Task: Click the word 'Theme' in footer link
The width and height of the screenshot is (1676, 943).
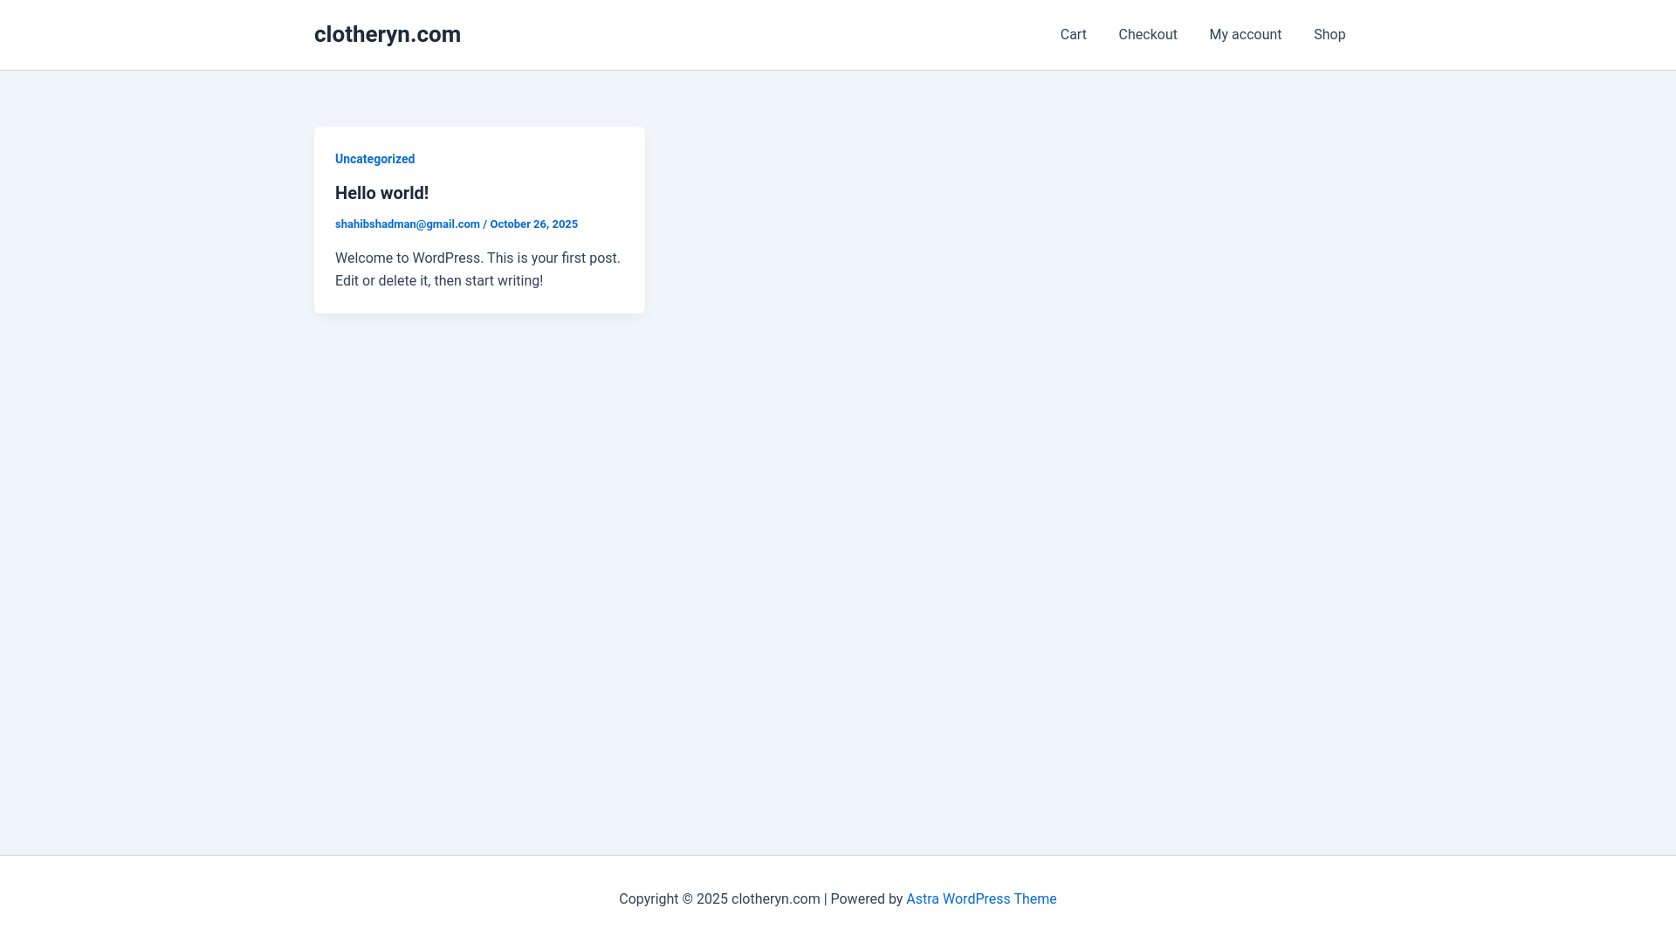Action: pyautogui.click(x=1034, y=899)
